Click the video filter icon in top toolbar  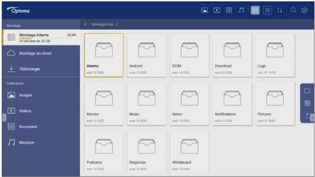(216, 10)
